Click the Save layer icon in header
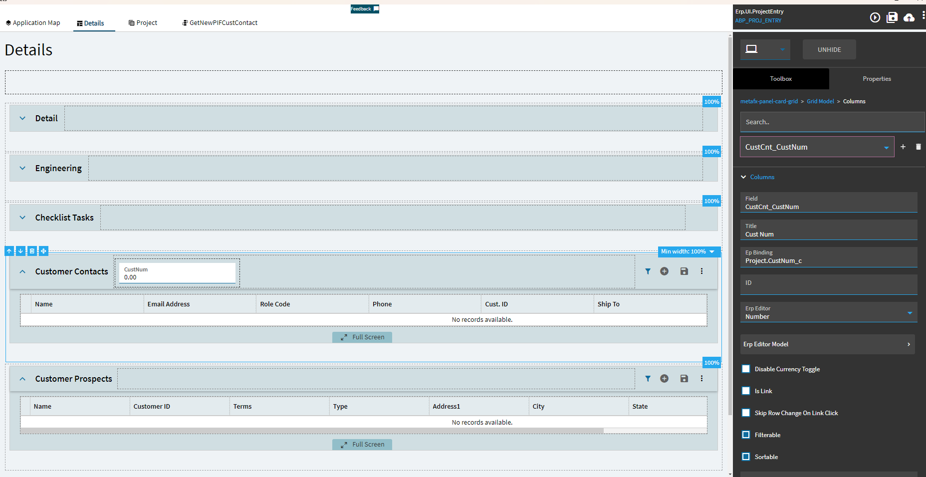926x477 pixels. [x=892, y=17]
